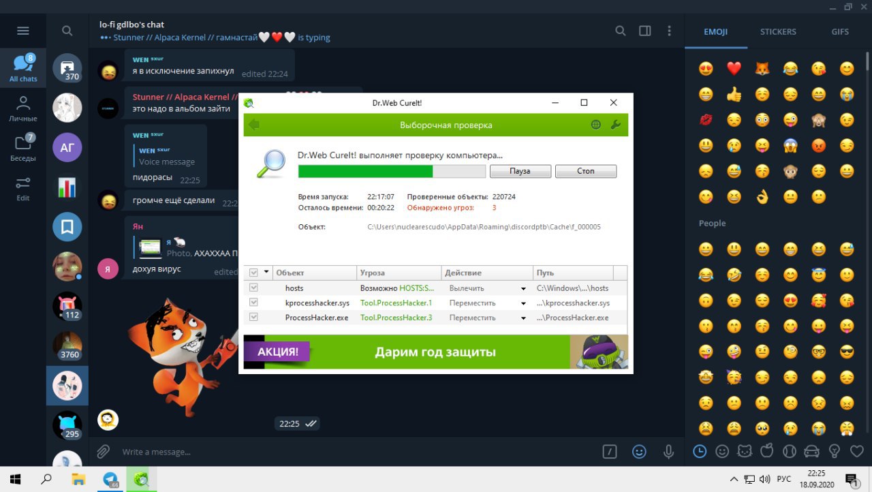Toggle the right side panel icon
Viewport: 872px width, 492px height.
tap(644, 31)
